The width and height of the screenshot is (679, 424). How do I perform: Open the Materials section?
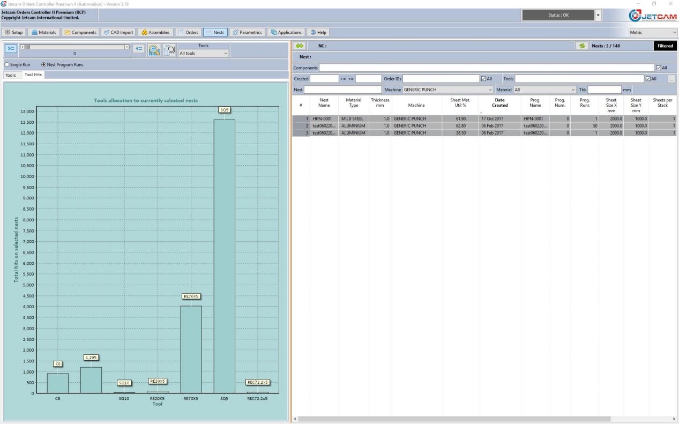(43, 32)
